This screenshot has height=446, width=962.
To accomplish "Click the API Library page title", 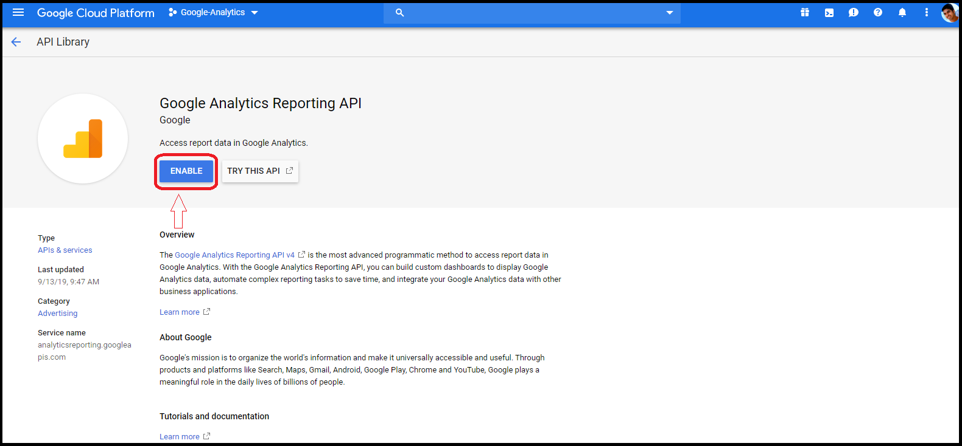I will pos(63,42).
